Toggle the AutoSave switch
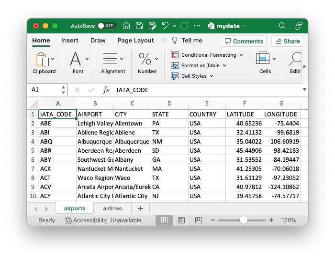This screenshot has width=335, height=261. [107, 26]
